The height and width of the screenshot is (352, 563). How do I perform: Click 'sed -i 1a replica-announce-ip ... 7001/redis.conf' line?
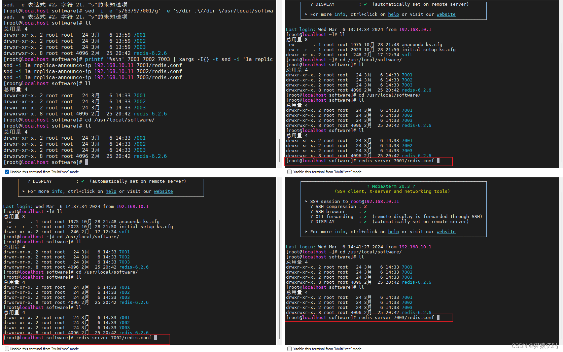(x=93, y=65)
